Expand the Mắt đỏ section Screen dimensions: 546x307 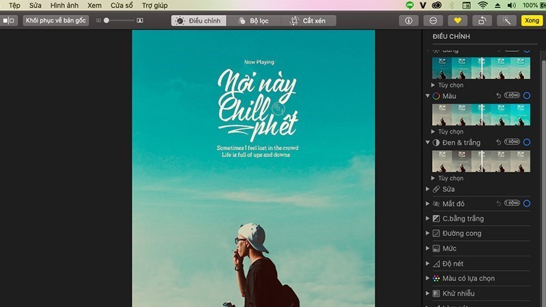(x=428, y=203)
